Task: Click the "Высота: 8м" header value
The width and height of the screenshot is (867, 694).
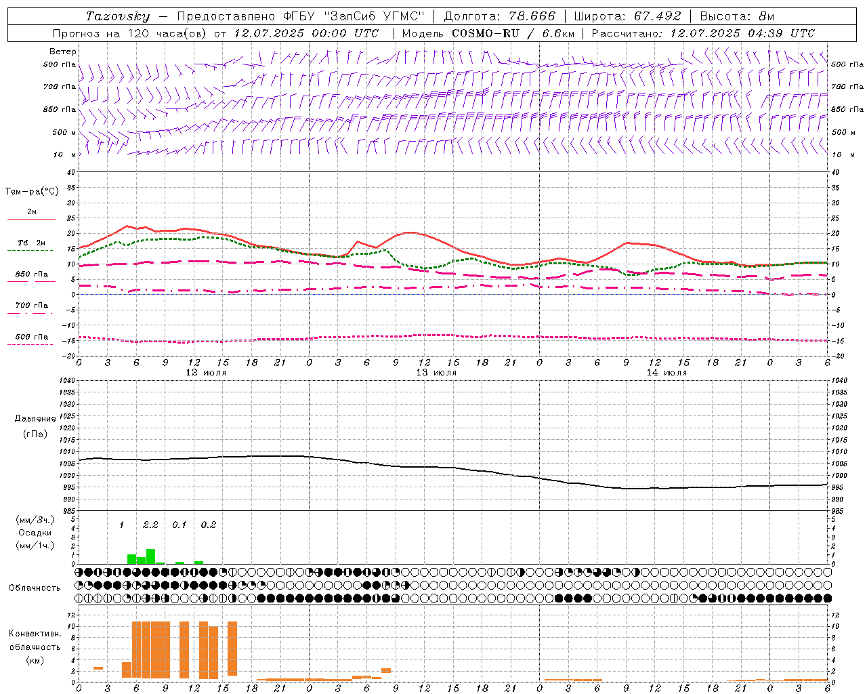Action: [737, 16]
